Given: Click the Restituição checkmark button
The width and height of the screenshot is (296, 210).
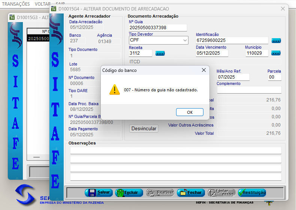Looking at the screenshot, I should 252,192.
